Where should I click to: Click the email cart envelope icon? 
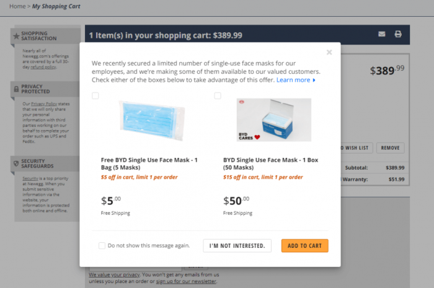click(x=382, y=34)
